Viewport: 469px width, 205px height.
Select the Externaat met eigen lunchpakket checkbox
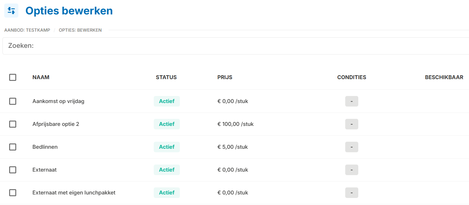pos(13,193)
